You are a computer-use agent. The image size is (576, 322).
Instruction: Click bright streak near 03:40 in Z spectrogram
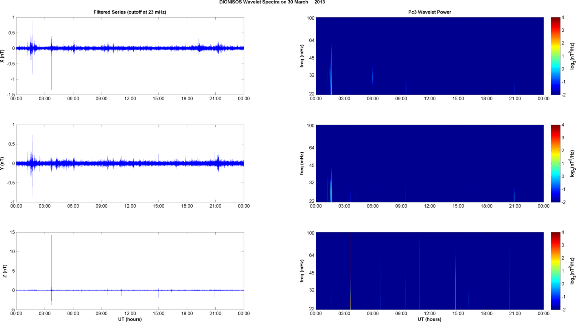(x=351, y=271)
